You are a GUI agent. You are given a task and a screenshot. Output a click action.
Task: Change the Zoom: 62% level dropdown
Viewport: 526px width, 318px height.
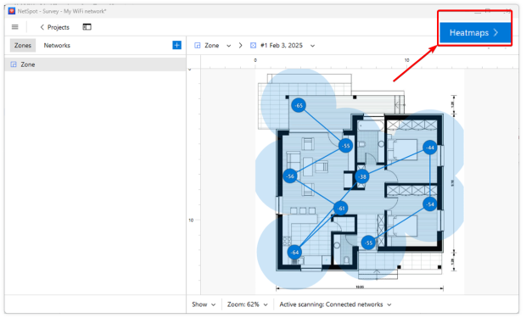tap(248, 304)
